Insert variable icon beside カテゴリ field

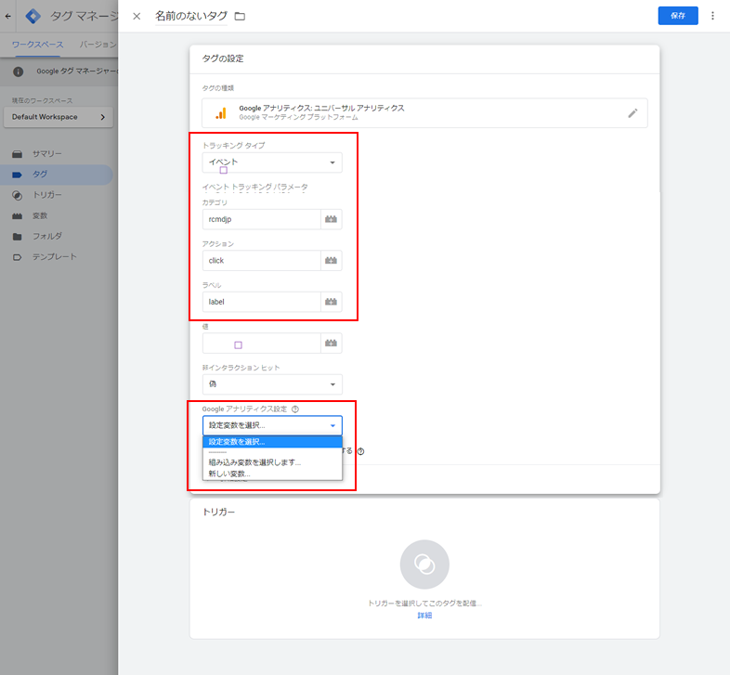pos(331,219)
